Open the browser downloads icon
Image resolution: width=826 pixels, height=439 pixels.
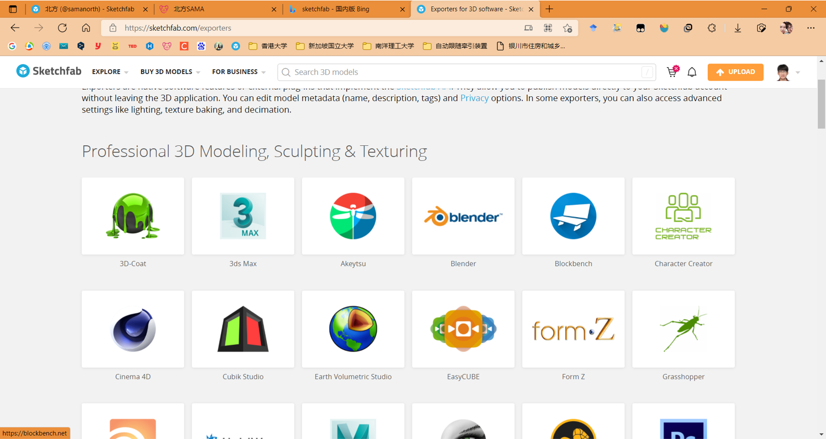737,28
